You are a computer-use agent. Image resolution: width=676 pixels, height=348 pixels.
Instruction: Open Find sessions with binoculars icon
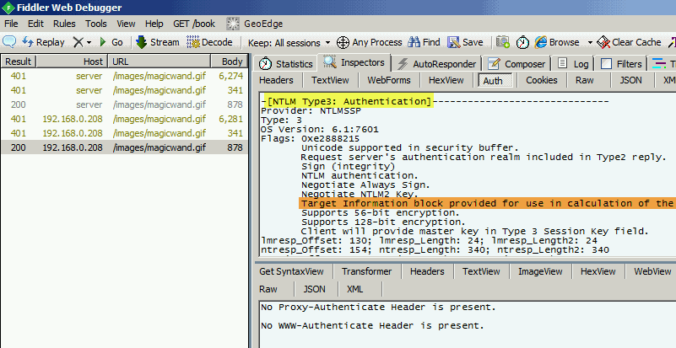click(414, 41)
